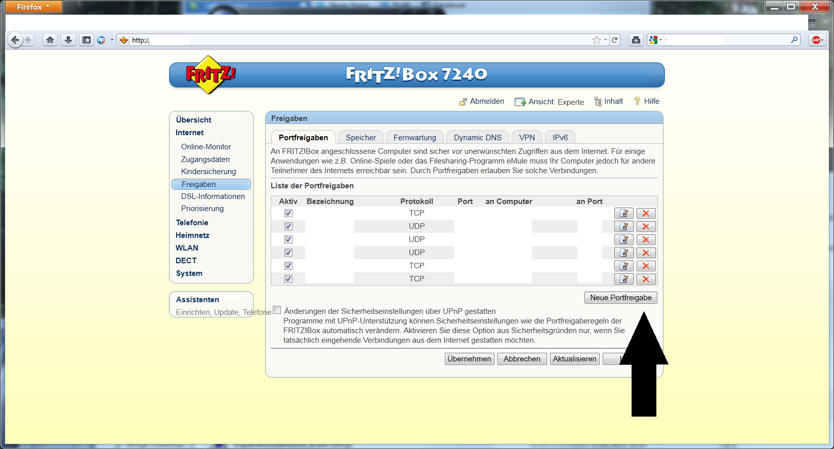Viewport: 834px width, 449px height.
Task: Delete the last TCP port forwarding entry
Action: (646, 279)
